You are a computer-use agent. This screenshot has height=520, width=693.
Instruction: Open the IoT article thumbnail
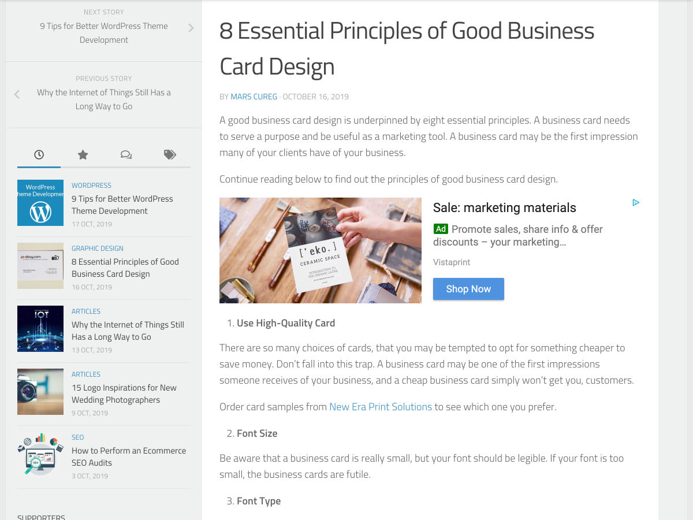coord(40,328)
